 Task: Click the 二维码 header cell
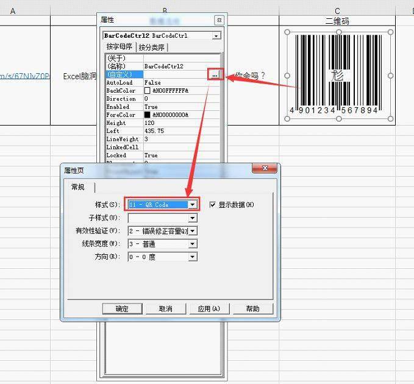coord(337,21)
